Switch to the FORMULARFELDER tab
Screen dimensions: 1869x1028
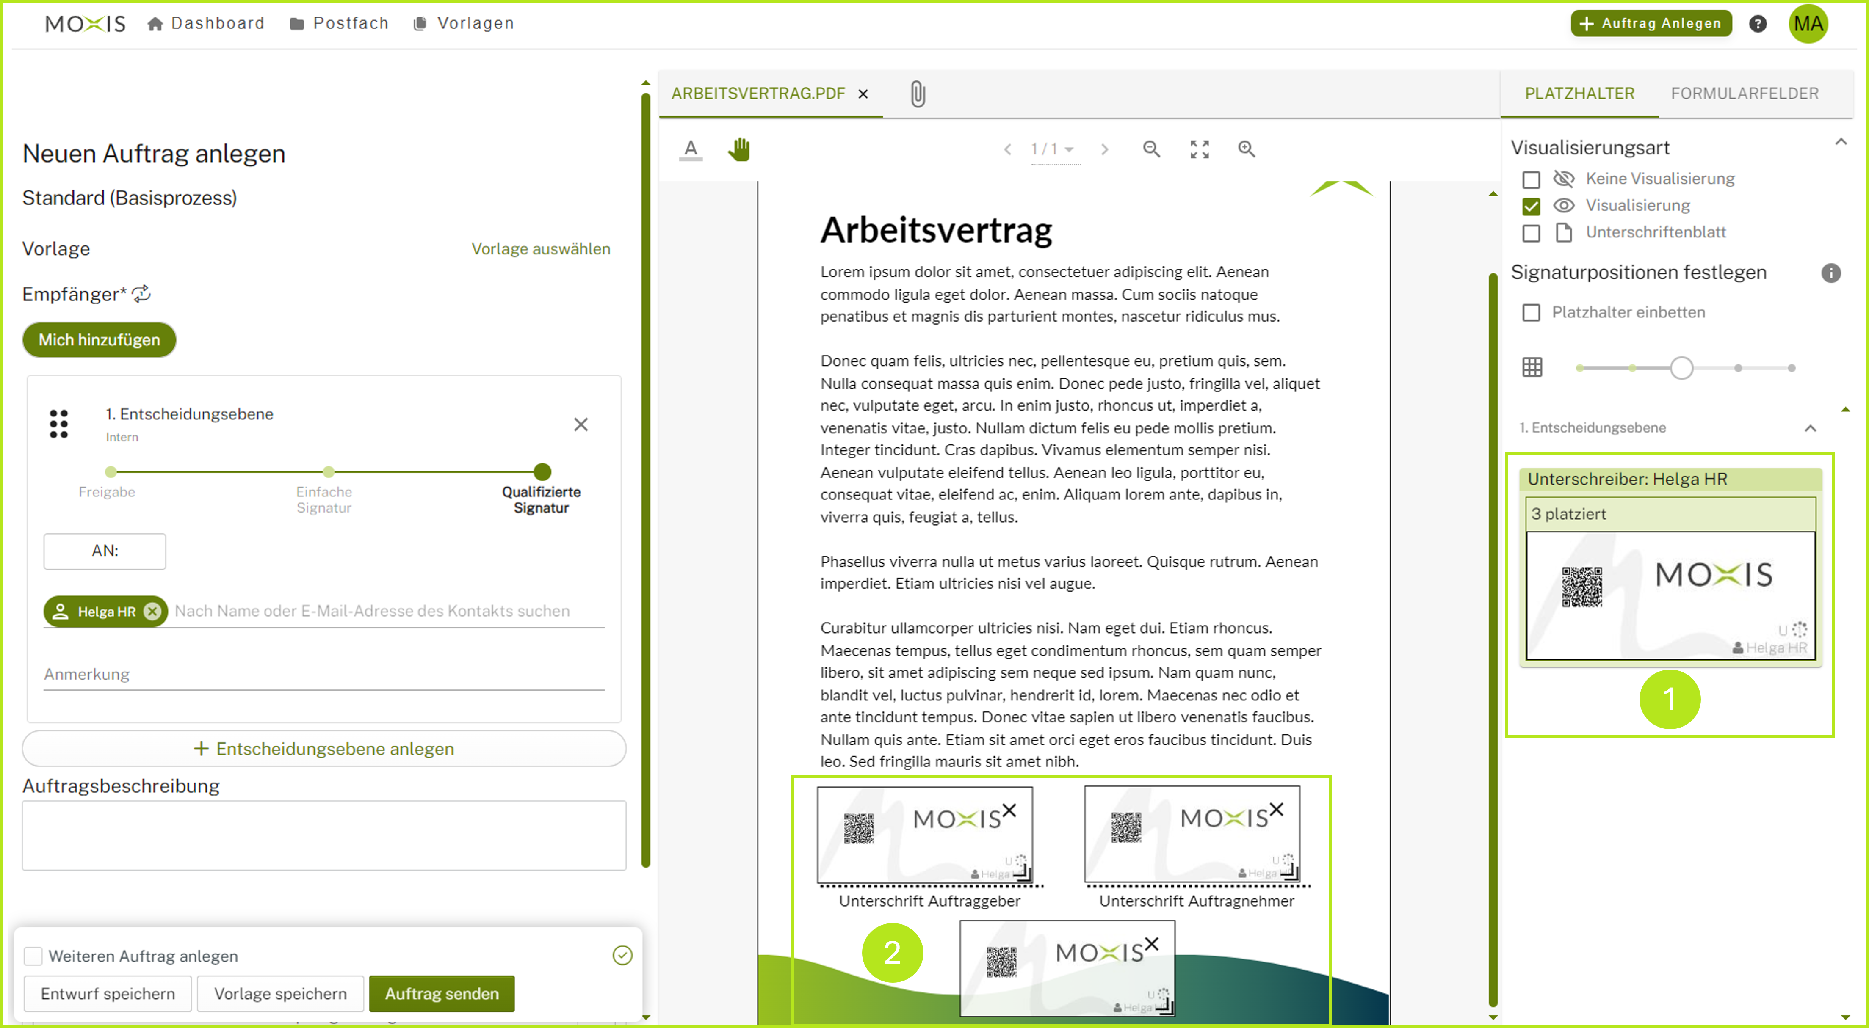(x=1745, y=93)
